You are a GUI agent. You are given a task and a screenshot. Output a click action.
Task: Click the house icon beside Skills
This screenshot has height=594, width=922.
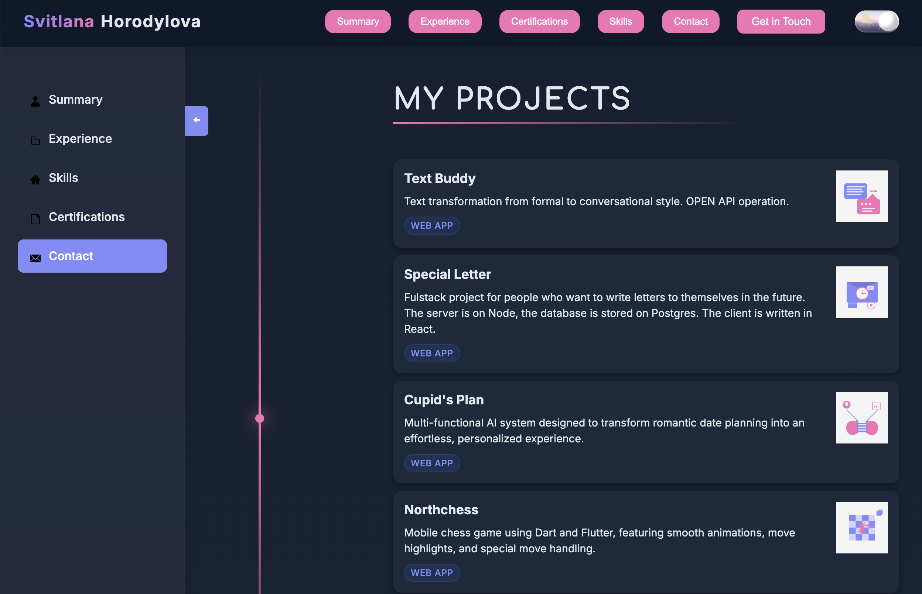click(x=35, y=179)
